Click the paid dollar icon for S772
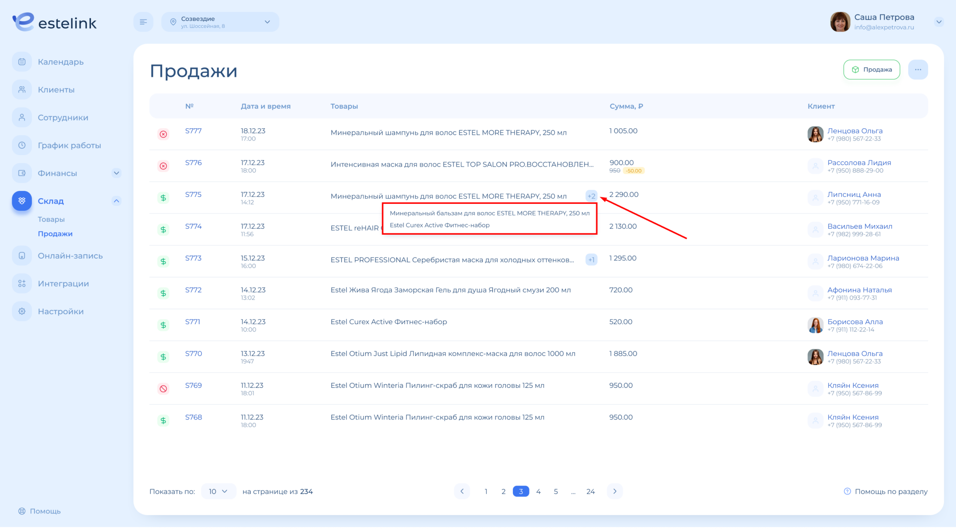 (x=163, y=293)
